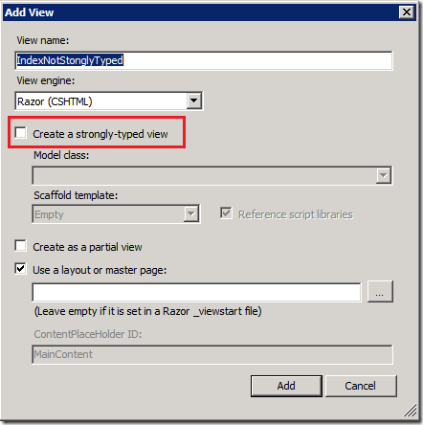
Task: Click the ContentPlaceHolder ID MainContent field
Action: [x=212, y=354]
